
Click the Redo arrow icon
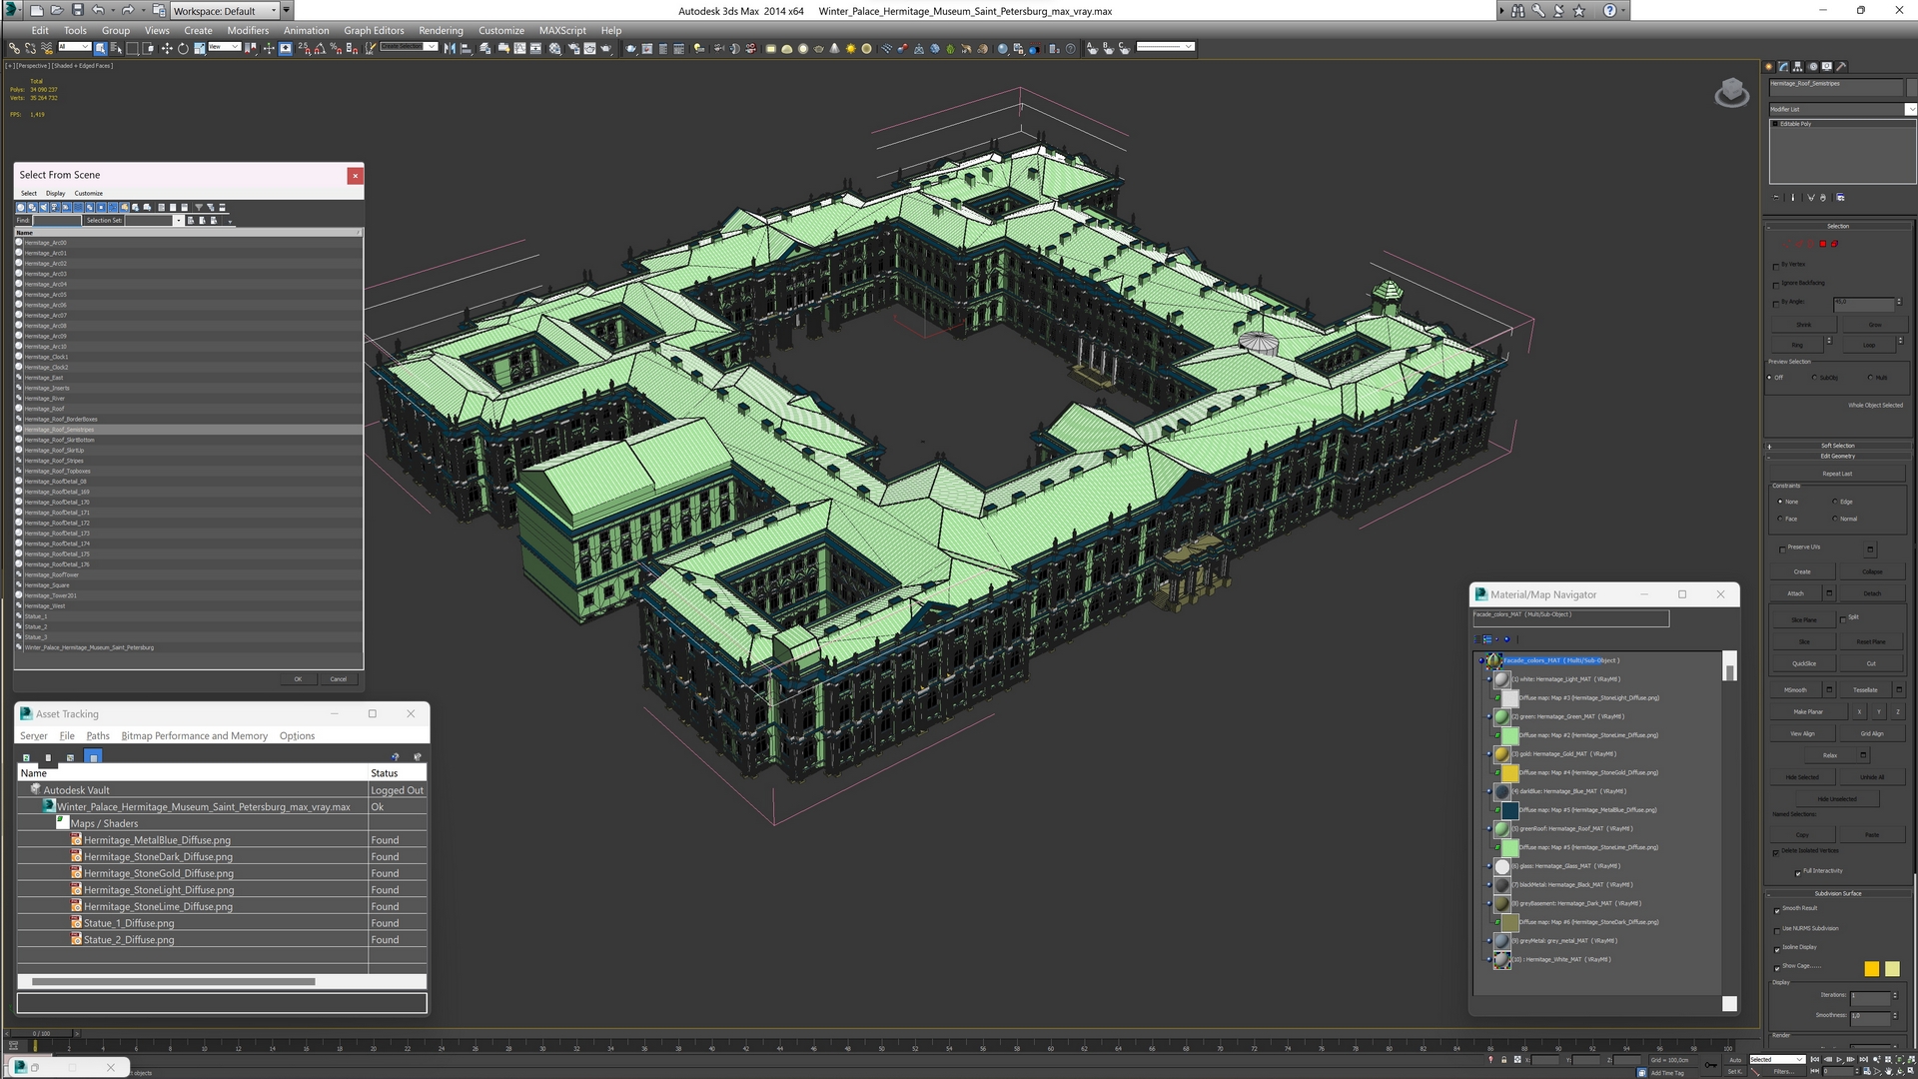click(x=127, y=10)
